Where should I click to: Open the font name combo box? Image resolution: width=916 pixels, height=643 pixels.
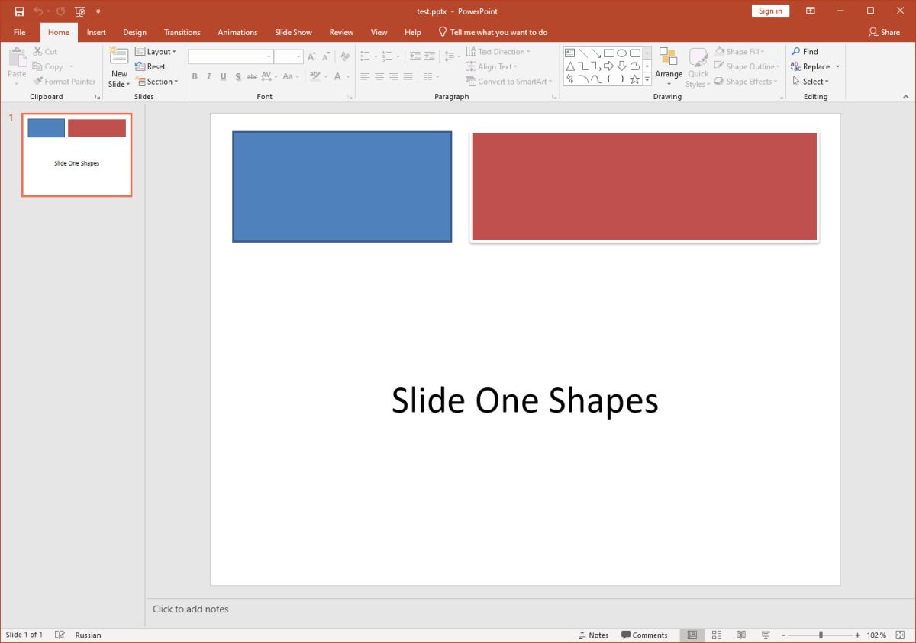(x=231, y=56)
